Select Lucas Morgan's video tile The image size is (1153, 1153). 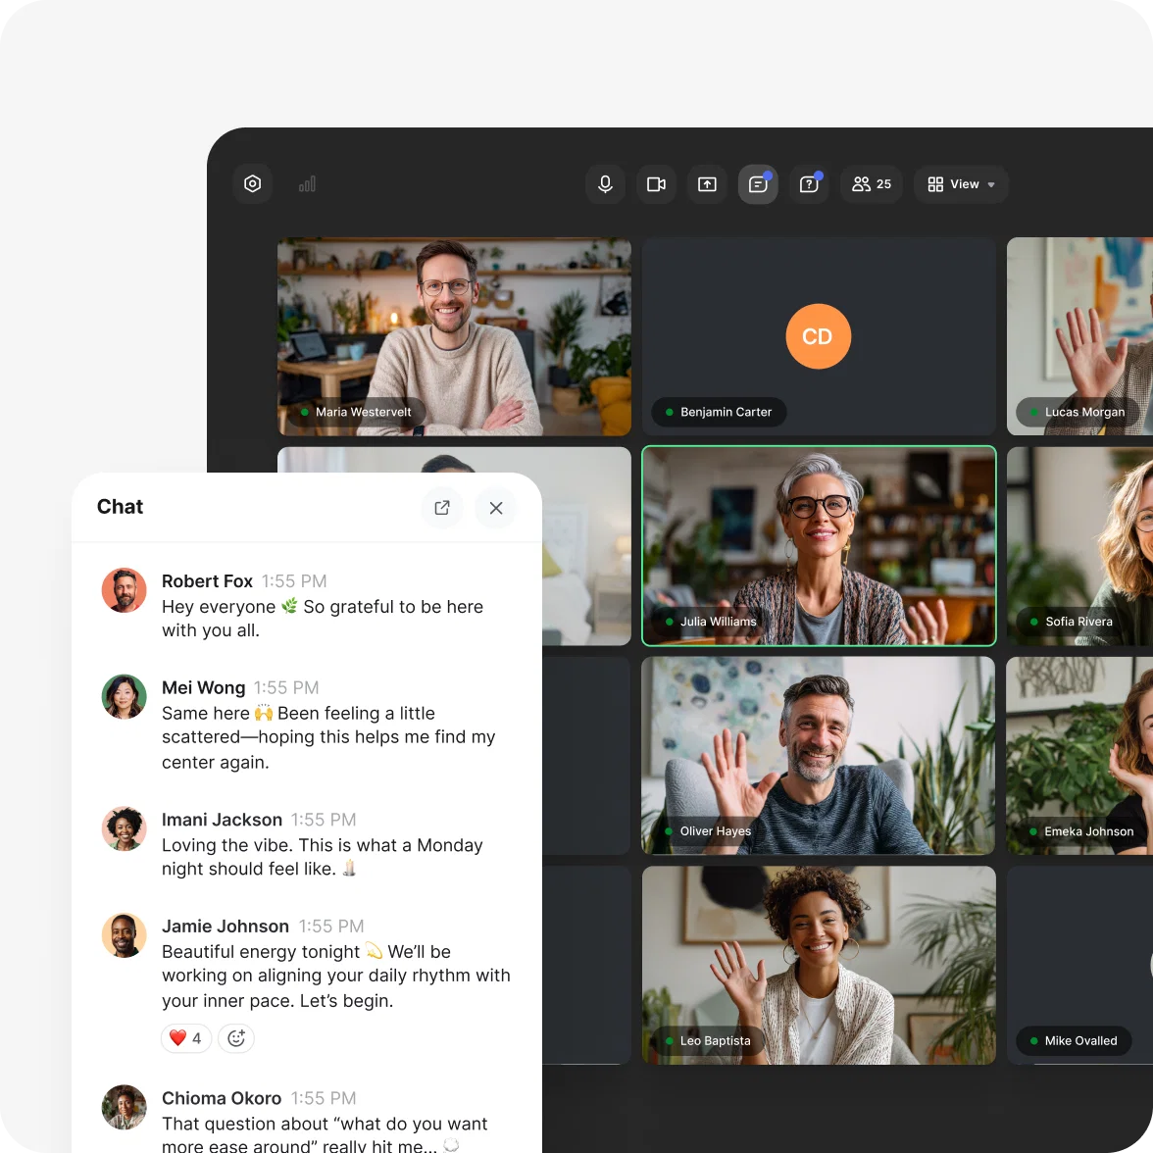[1079, 336]
